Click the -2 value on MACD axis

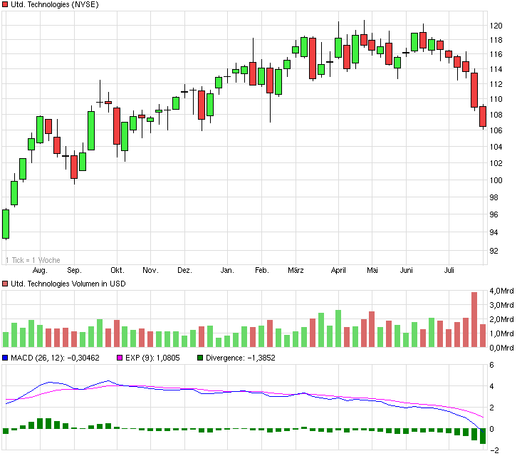pos(495,450)
